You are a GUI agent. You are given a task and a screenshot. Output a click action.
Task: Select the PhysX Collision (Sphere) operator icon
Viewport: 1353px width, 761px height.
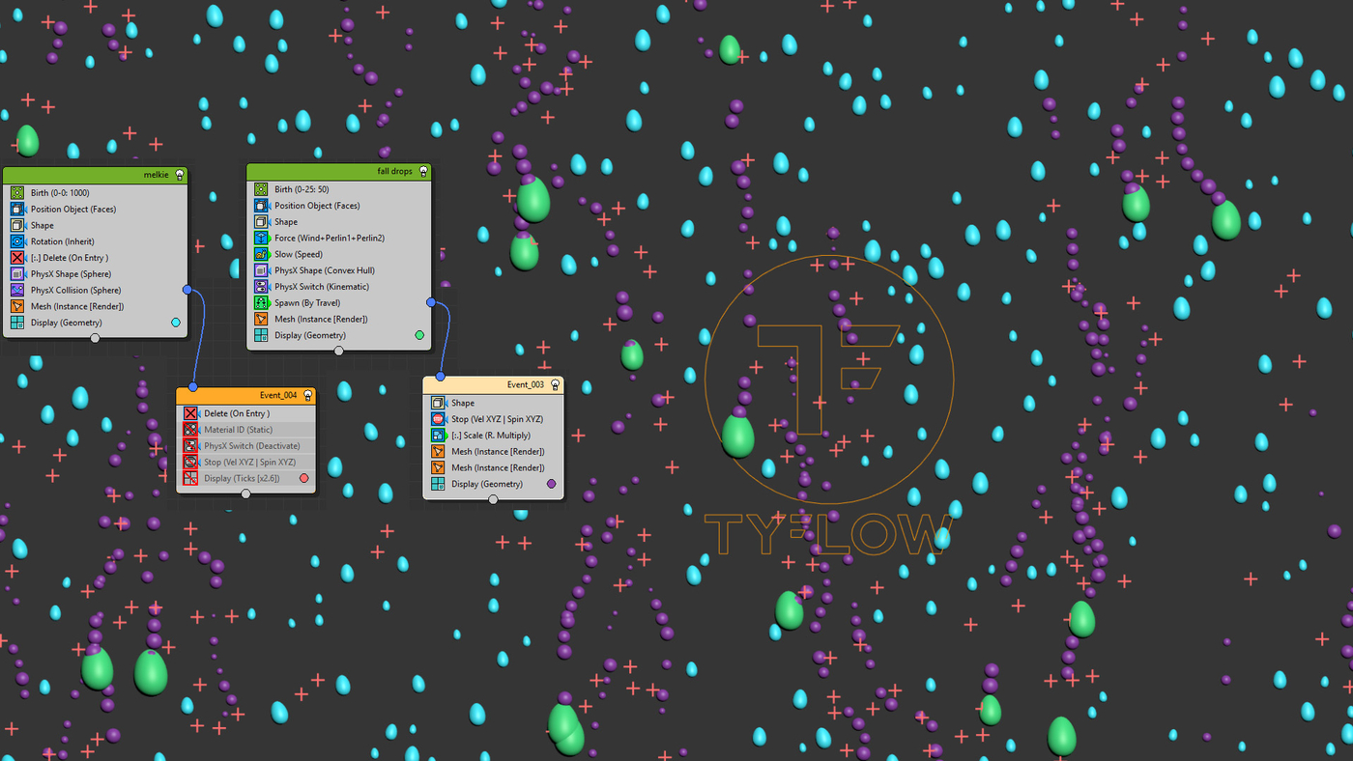17,290
